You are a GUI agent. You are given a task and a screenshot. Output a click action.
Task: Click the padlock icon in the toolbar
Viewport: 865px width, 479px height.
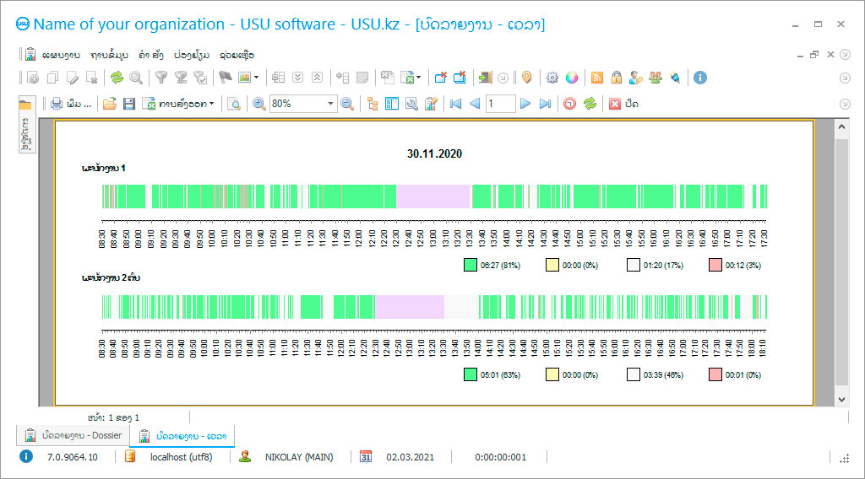click(x=617, y=78)
